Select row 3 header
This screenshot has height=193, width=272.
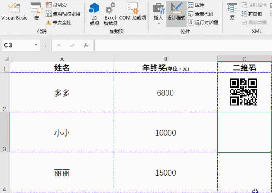coord(5,132)
